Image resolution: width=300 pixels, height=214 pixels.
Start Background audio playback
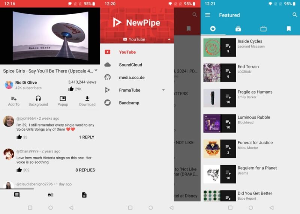click(38, 101)
